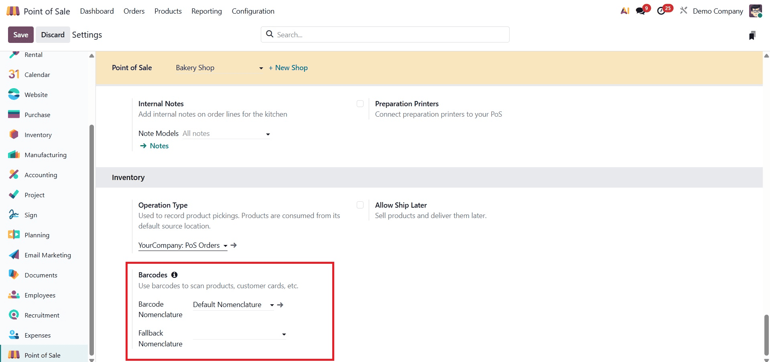Open the Manufacturing app icon

(13, 155)
